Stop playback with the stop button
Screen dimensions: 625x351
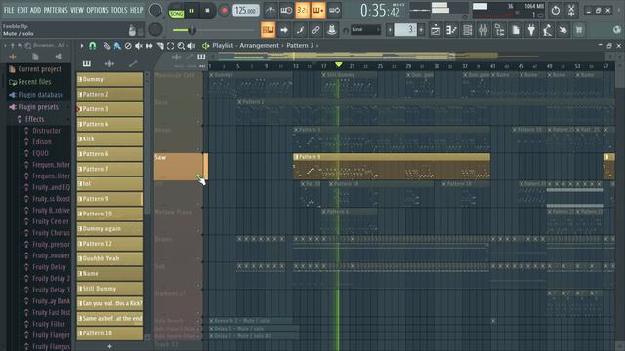(207, 11)
